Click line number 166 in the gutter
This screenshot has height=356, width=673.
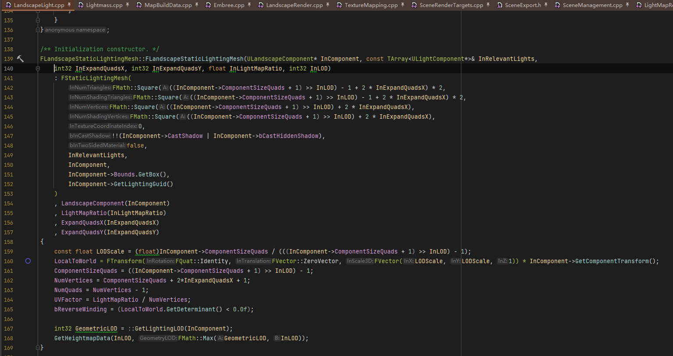pos(8,319)
